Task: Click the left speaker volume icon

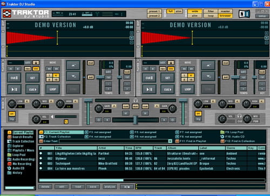Action: [52, 117]
